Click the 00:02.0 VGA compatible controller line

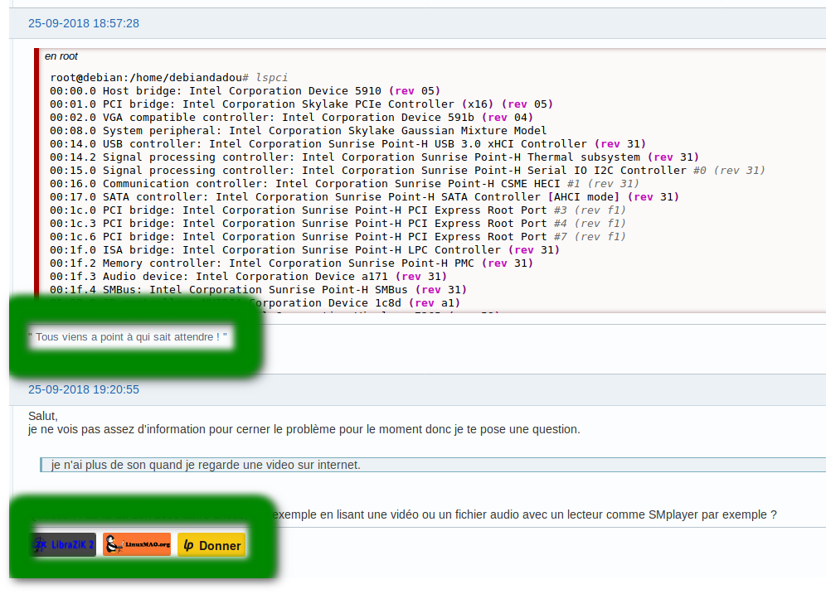291,117
